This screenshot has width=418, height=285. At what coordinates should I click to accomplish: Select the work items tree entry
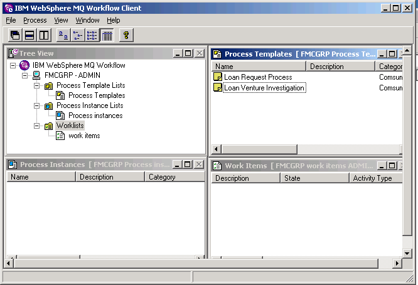84,136
